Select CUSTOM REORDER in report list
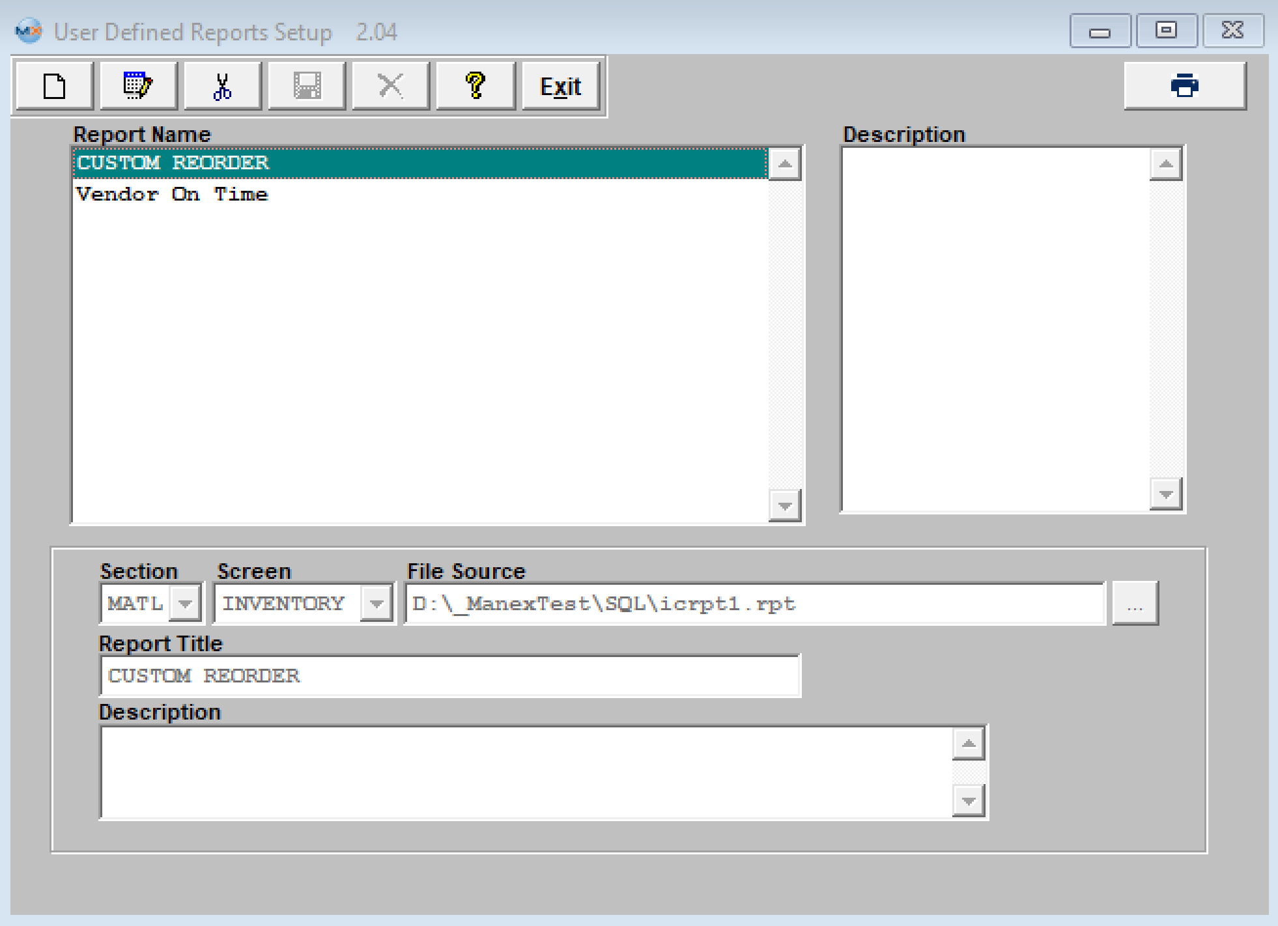The image size is (1278, 926). (173, 163)
